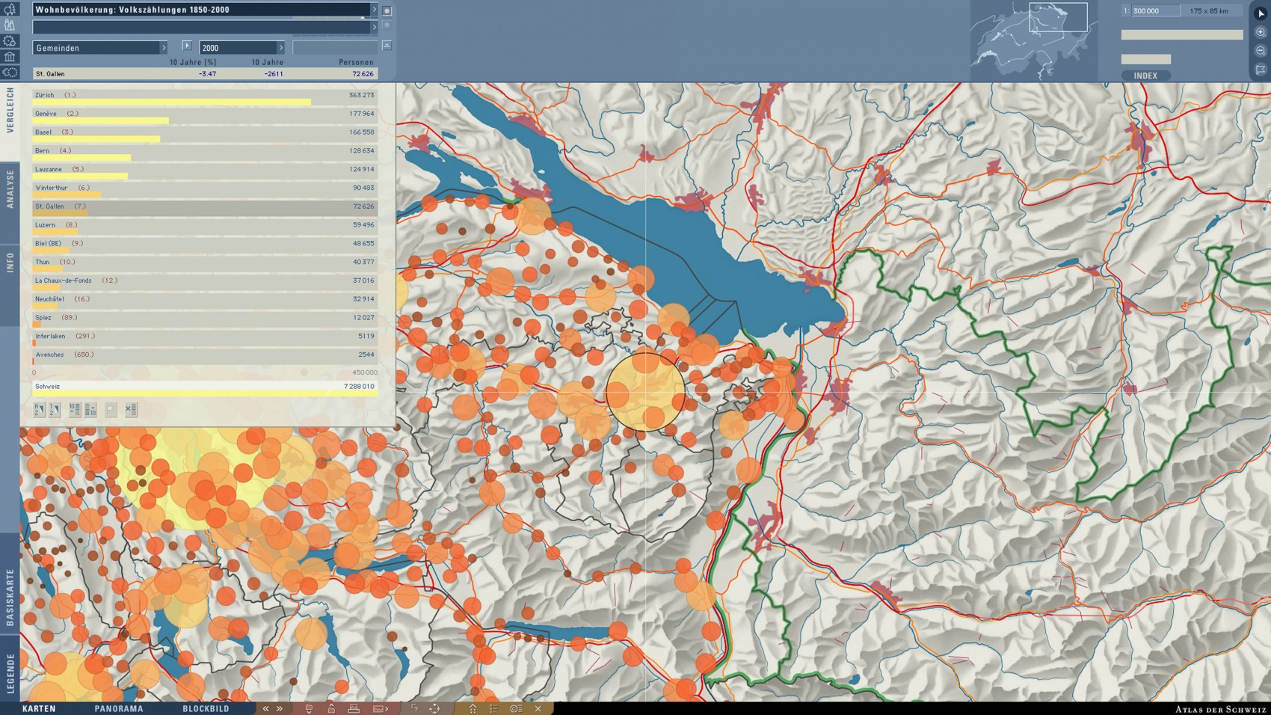Open the society and population theme icon
1271x715 pixels.
(10, 25)
